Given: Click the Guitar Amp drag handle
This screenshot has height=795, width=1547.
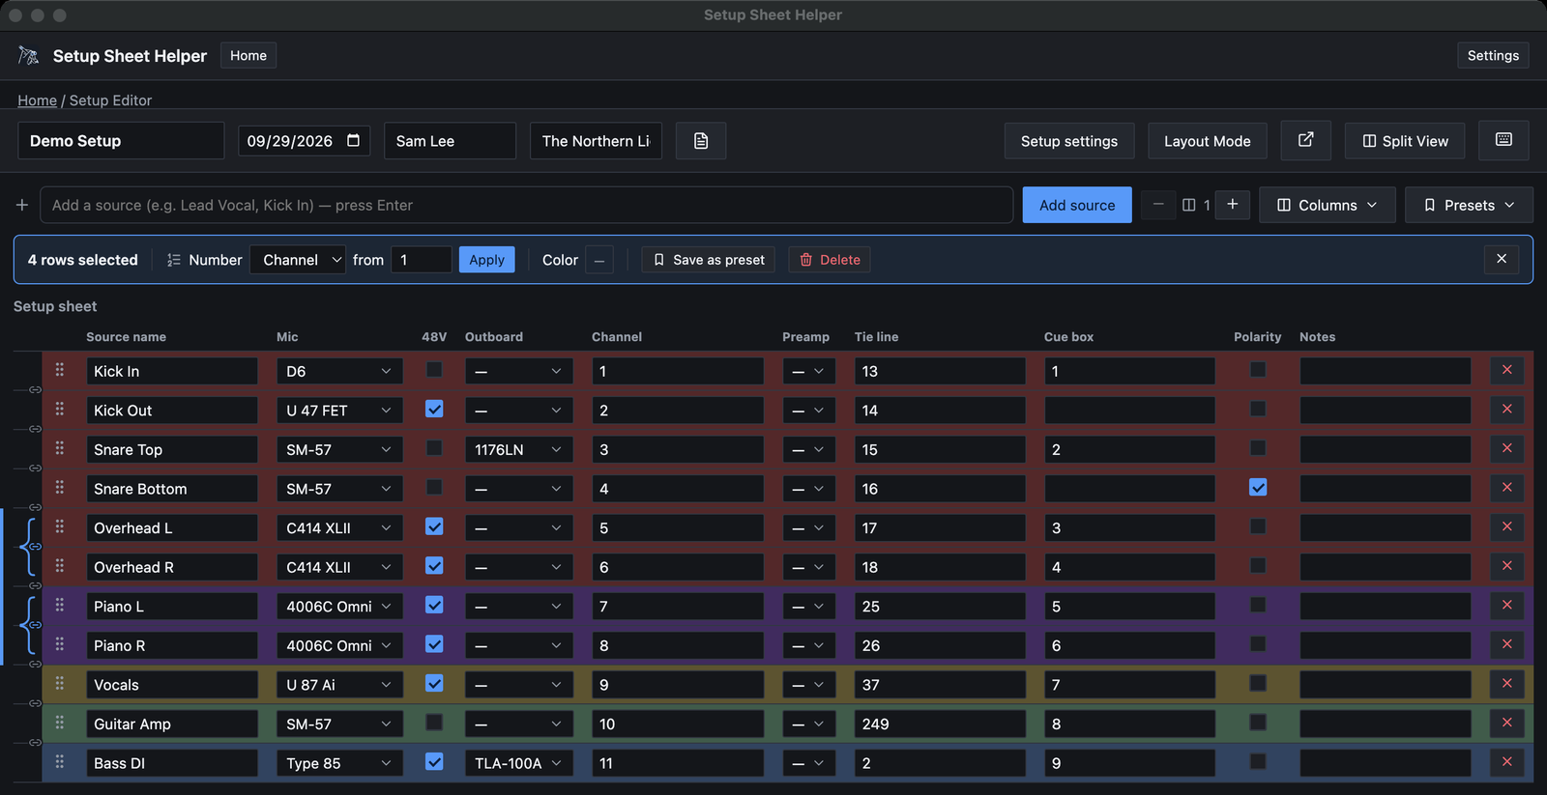Looking at the screenshot, I should click(60, 724).
